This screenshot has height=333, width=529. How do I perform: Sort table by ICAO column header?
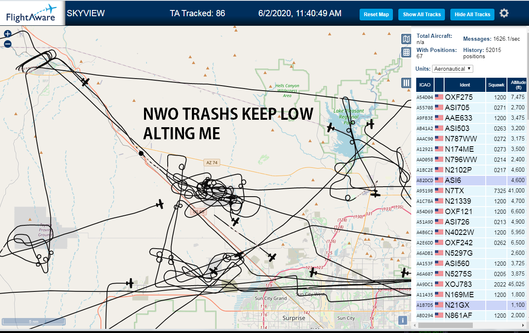click(x=425, y=85)
